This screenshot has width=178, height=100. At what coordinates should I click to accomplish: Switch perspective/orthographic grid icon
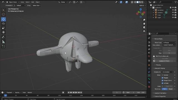coord(144,31)
